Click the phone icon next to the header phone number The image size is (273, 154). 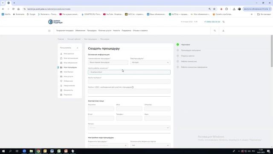pyautogui.click(x=224, y=22)
